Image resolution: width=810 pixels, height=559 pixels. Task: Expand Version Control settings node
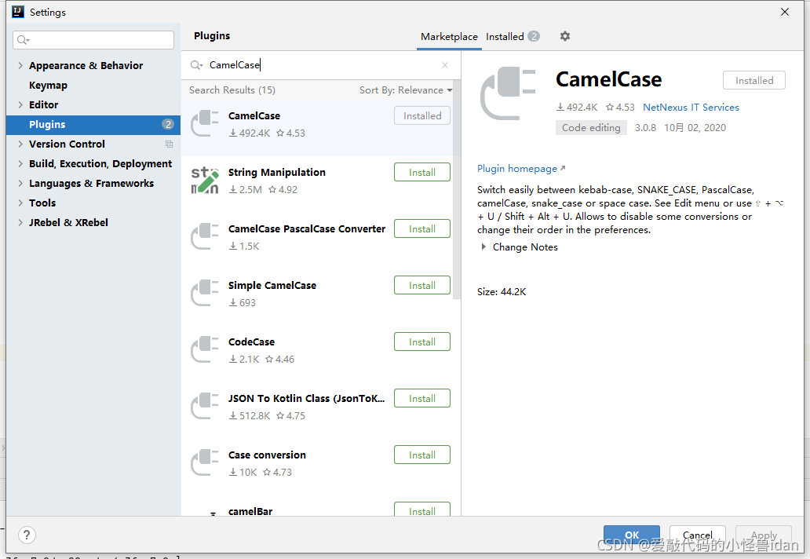pos(20,144)
